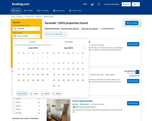Open Lika's Apartments photo thumbnail
This screenshot has height=121, width=152.
(x=59, y=110)
